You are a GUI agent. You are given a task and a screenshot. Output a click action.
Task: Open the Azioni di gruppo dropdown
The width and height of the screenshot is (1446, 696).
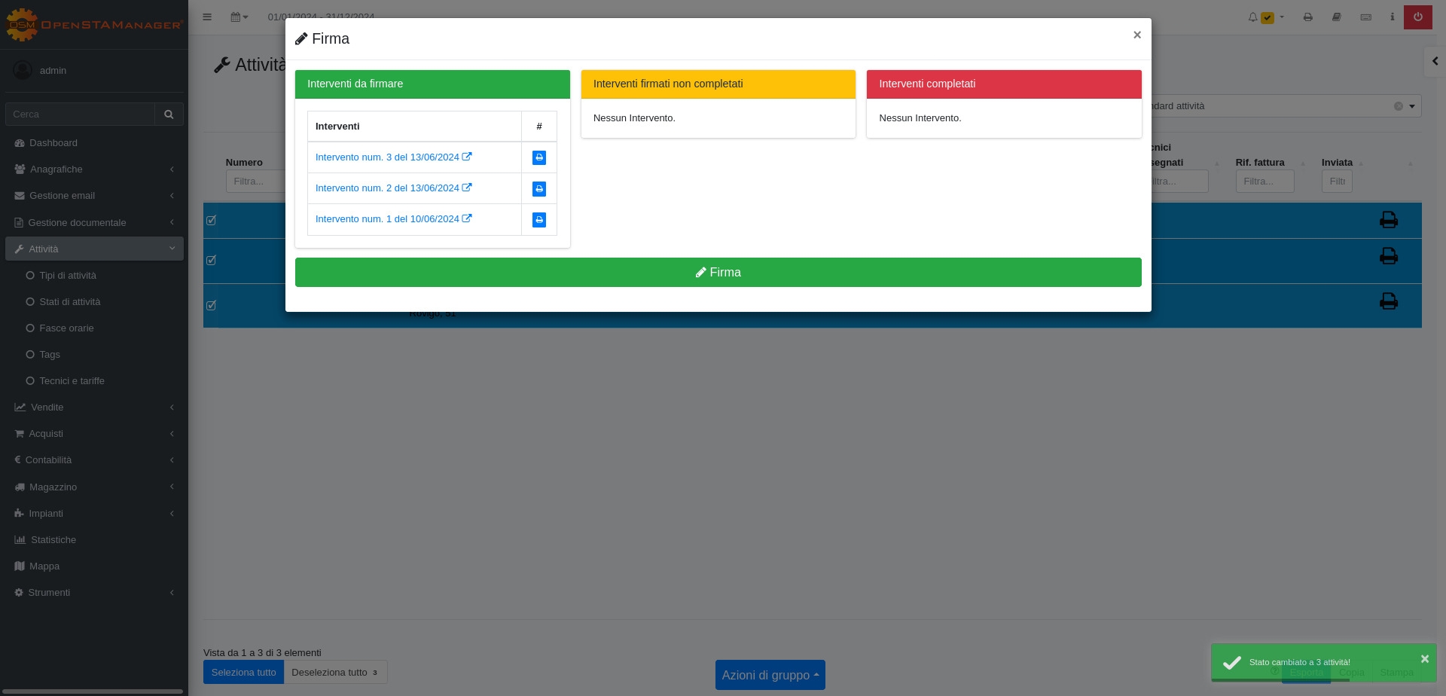[x=770, y=675]
